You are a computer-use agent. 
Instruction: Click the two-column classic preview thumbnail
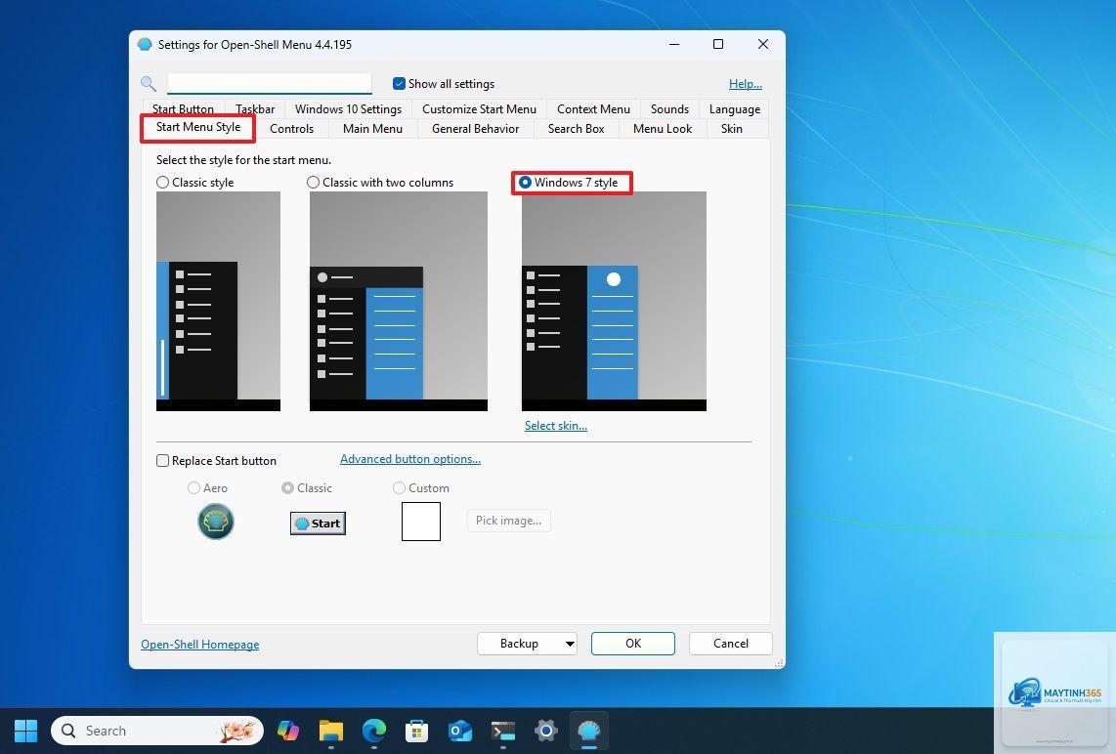tap(399, 302)
